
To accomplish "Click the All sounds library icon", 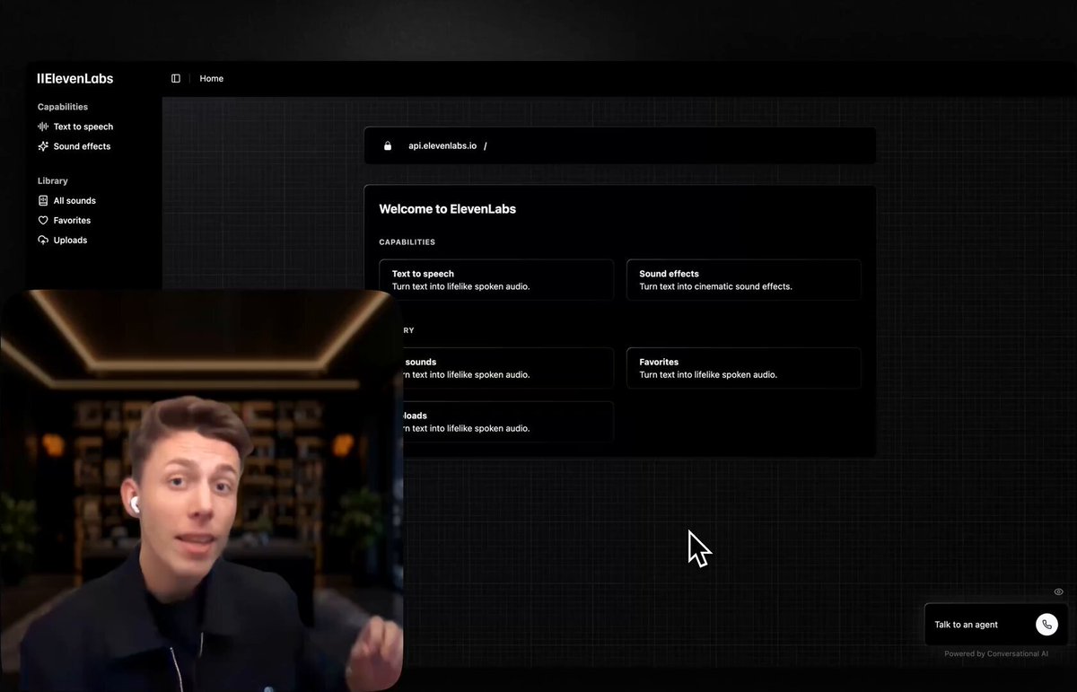I will (x=43, y=201).
